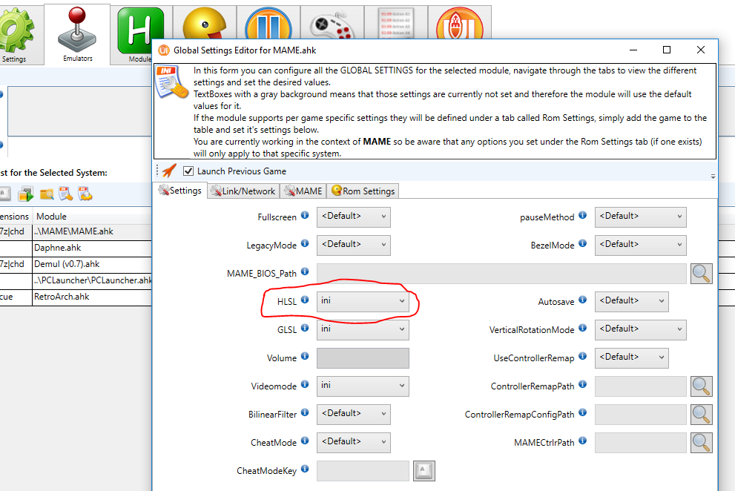Click the BilinearFilter info icon

tap(305, 412)
